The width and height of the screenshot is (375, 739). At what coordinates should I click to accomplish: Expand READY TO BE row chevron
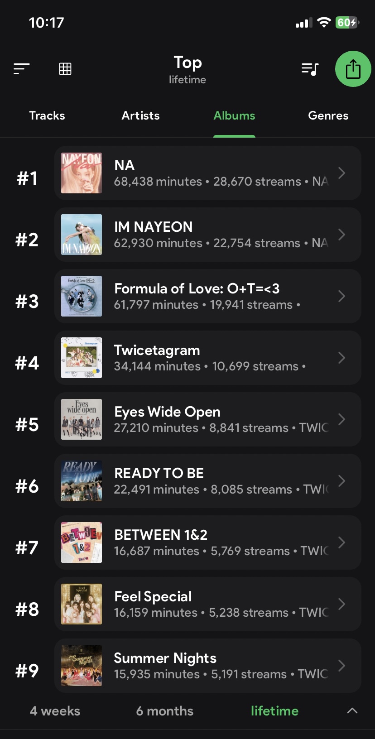click(x=342, y=481)
